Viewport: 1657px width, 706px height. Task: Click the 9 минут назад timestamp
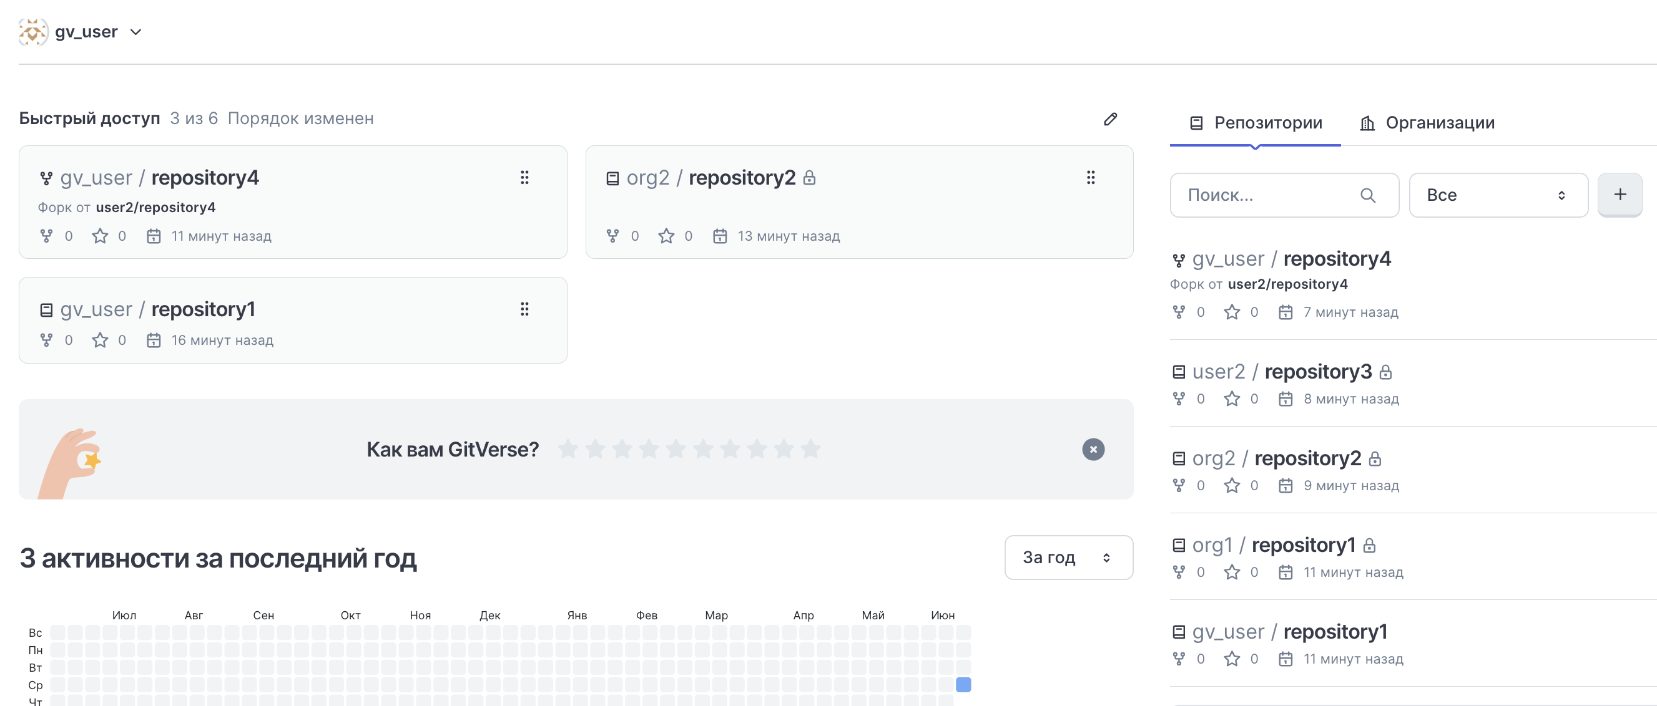[x=1351, y=486]
